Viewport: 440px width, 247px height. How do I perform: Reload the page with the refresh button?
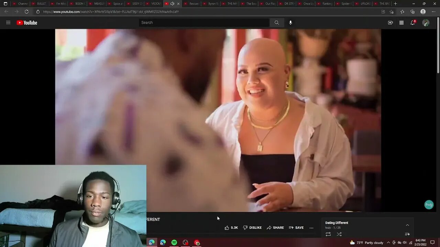coord(26,12)
